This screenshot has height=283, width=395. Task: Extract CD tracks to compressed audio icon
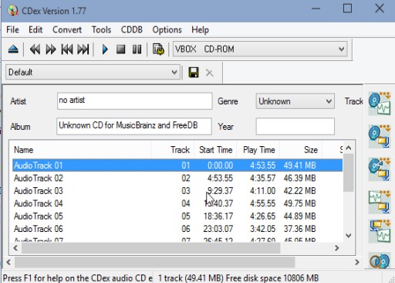click(380, 136)
